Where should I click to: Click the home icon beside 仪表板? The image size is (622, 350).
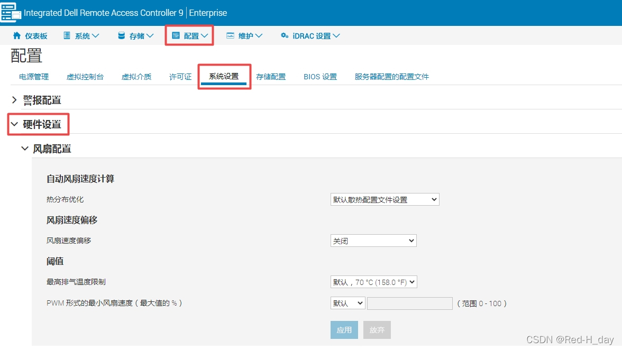(x=17, y=35)
